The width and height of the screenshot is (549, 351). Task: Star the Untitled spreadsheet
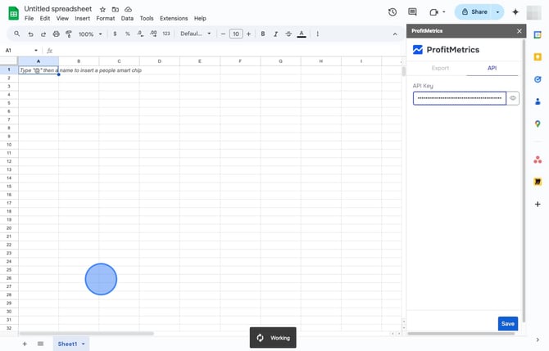(x=102, y=10)
